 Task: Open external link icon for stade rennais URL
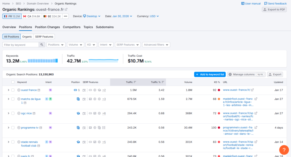256,142
